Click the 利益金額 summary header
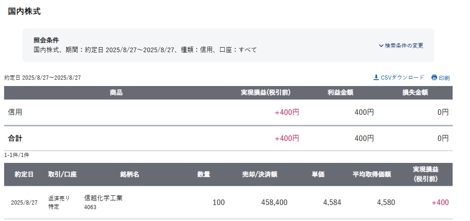 (x=340, y=93)
